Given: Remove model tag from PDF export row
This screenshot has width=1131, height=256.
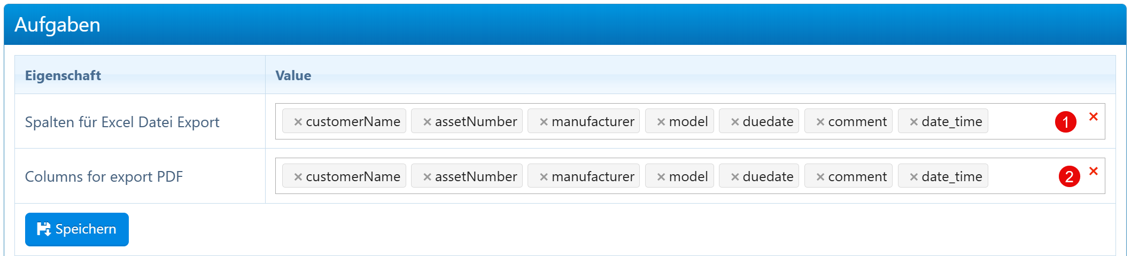Looking at the screenshot, I should [661, 177].
